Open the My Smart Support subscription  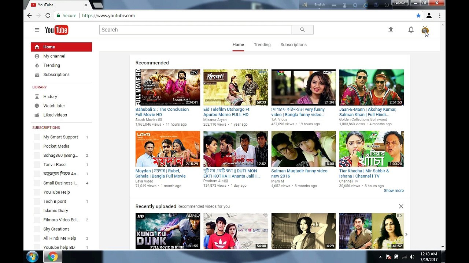tap(61, 137)
